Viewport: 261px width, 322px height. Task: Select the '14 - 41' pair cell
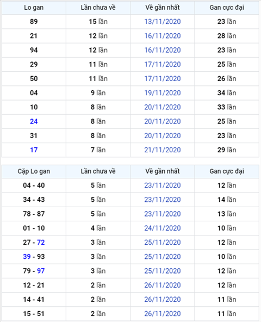[34, 299]
